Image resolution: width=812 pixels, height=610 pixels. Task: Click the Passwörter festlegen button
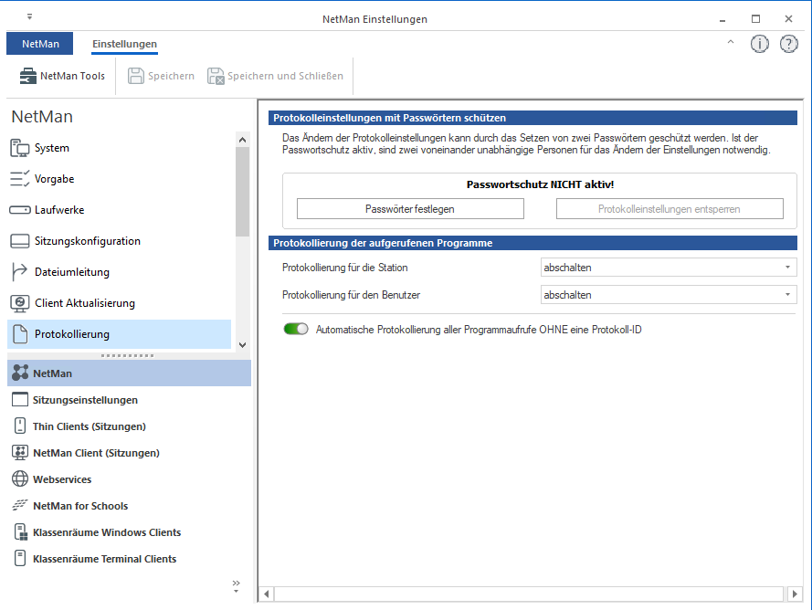click(x=410, y=209)
